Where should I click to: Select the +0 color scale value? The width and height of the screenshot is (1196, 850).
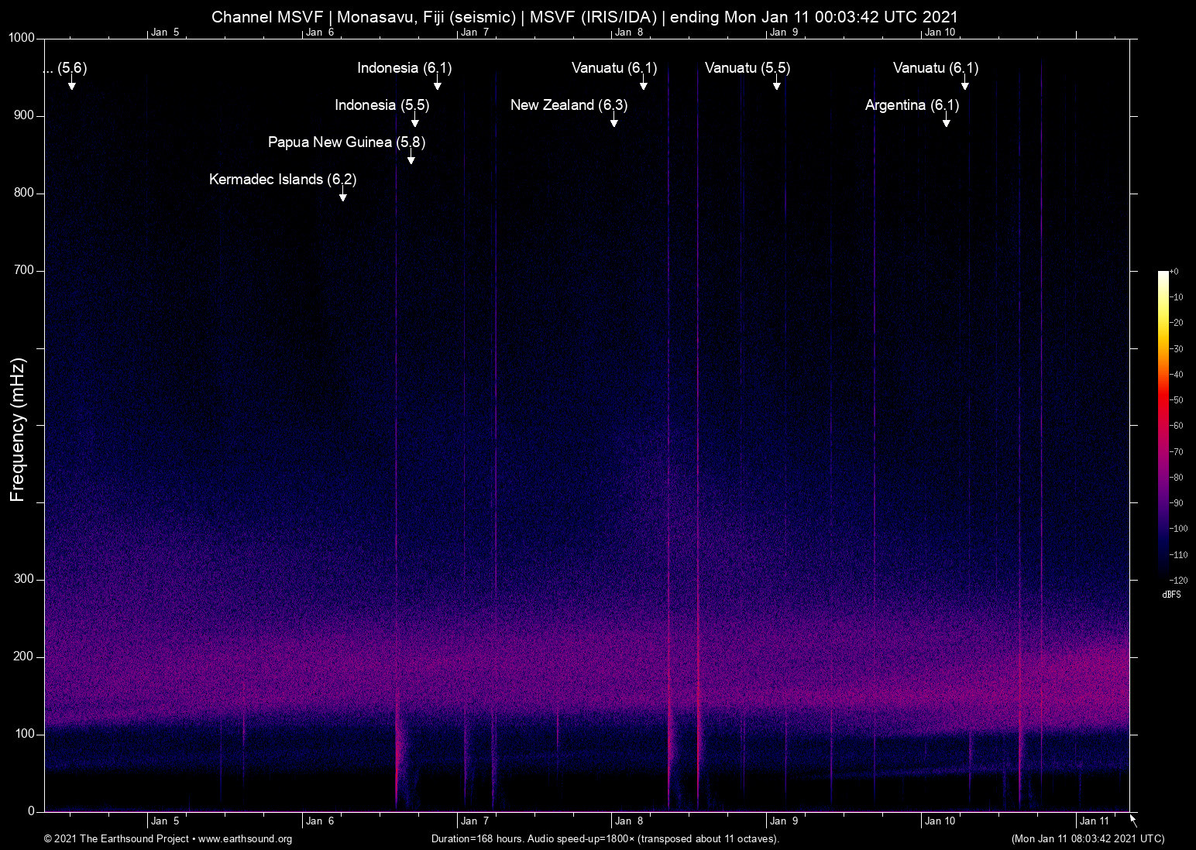pyautogui.click(x=1174, y=272)
